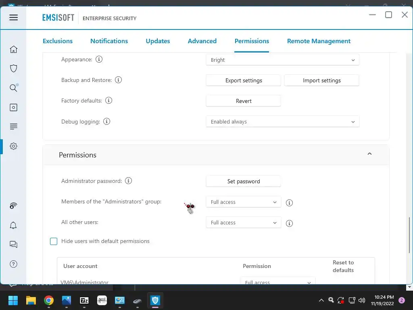413x310 pixels.
Task: Open Debug logging dropdown set to Enabled always
Action: (x=282, y=121)
